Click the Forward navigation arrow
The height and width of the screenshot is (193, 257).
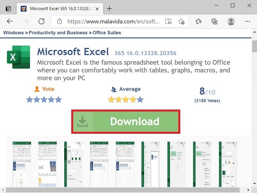[25, 21]
